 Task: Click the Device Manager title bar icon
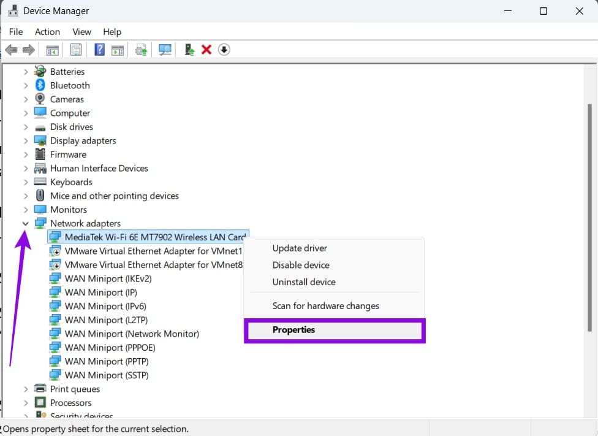point(13,10)
